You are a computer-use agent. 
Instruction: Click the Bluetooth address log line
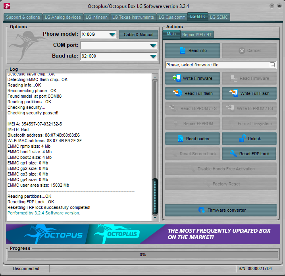click(44, 135)
